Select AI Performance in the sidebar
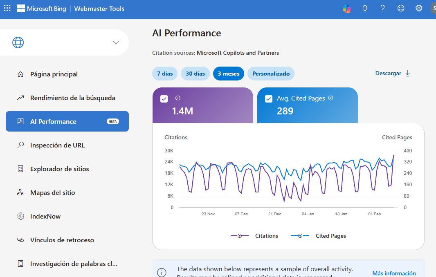The image size is (436, 277). point(67,121)
